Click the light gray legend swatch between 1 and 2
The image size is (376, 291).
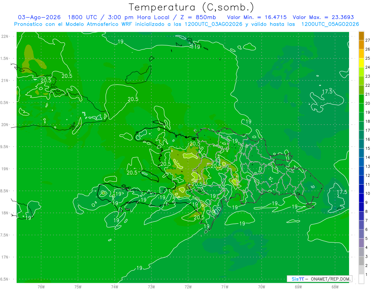[x=361, y=270]
